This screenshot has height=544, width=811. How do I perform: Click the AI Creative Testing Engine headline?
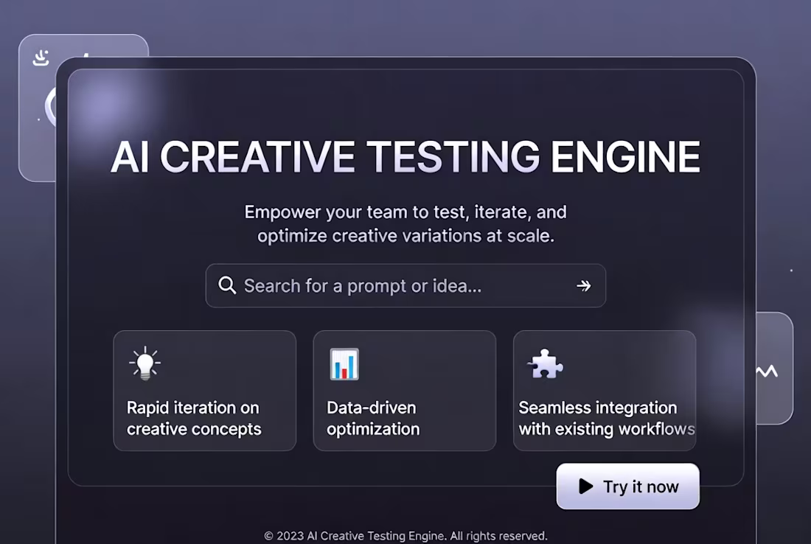[x=405, y=156]
